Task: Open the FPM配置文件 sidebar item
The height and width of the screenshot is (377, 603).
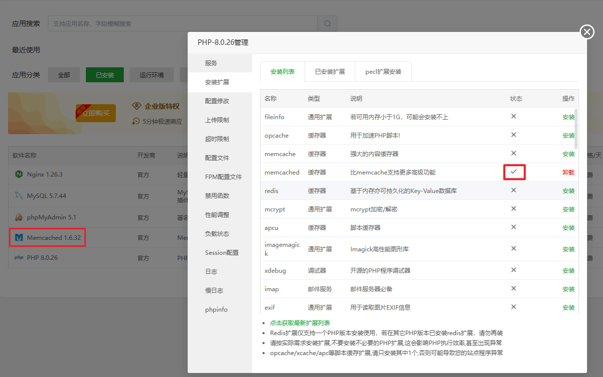Action: pyautogui.click(x=220, y=177)
